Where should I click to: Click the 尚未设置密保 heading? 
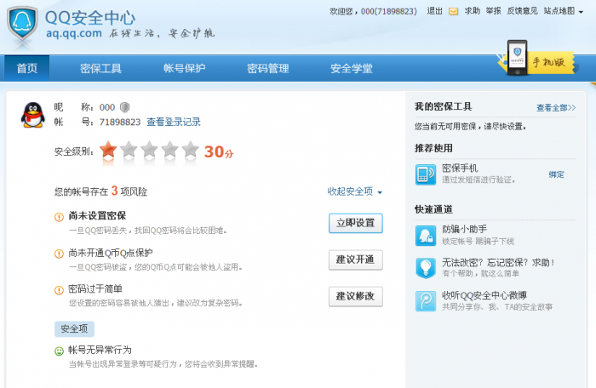[97, 216]
